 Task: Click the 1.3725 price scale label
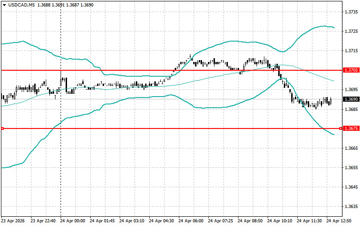[351, 31]
